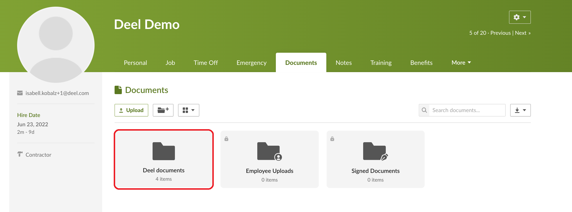Switch to the Benefits tab

tap(421, 63)
